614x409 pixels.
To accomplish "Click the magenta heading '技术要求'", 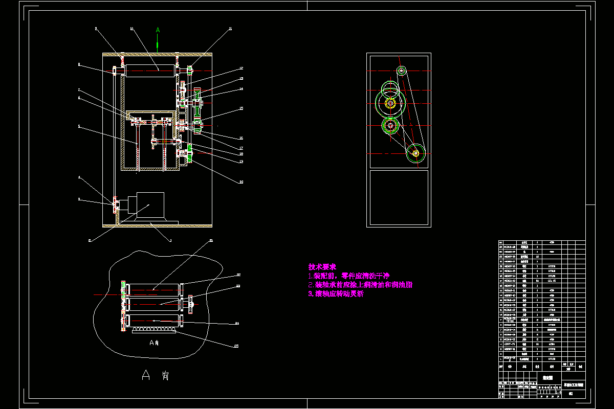I will click(x=322, y=267).
